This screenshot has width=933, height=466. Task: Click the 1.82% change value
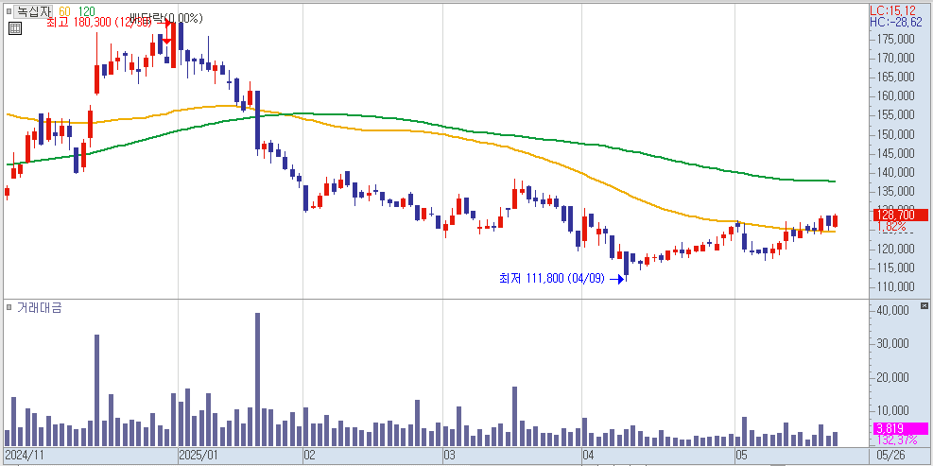[892, 227]
